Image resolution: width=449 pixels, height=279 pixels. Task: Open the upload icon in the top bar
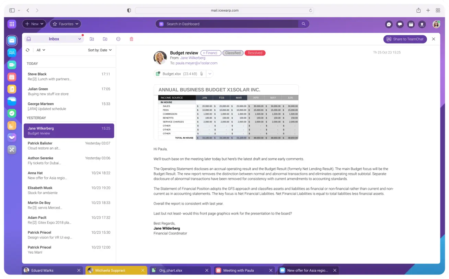[x=422, y=24]
